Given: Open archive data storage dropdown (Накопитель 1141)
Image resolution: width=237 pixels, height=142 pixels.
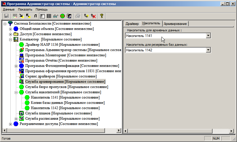Looking at the screenshot, I should click(x=208, y=36).
